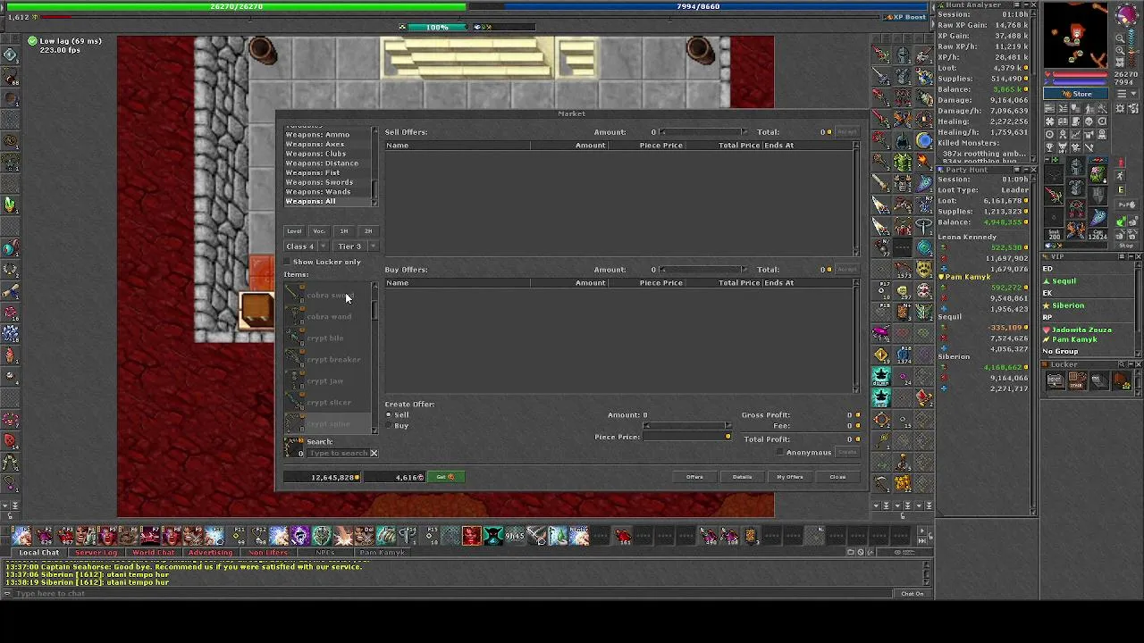The width and height of the screenshot is (1144, 643).
Task: Switch to the Non Lifers chat tab
Action: tap(268, 553)
